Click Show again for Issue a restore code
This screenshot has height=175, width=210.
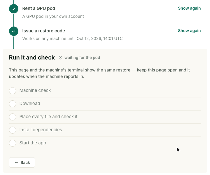[189, 31]
